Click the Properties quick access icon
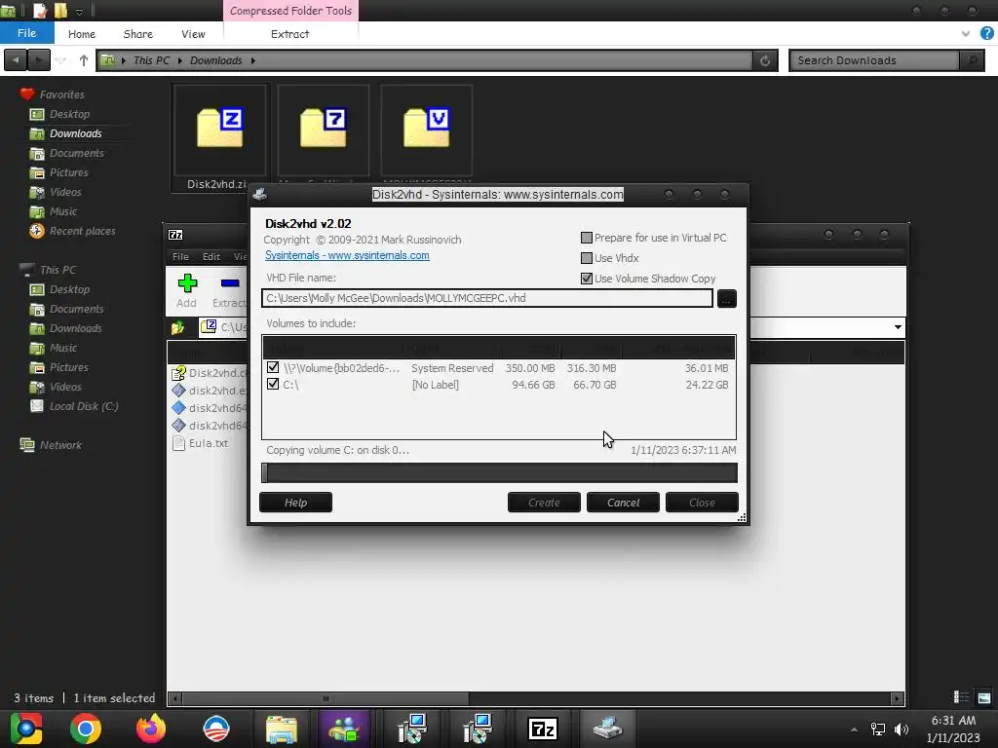 39,11
